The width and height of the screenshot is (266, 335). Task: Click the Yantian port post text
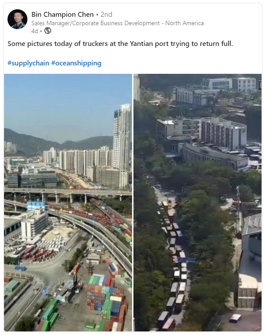(x=120, y=44)
